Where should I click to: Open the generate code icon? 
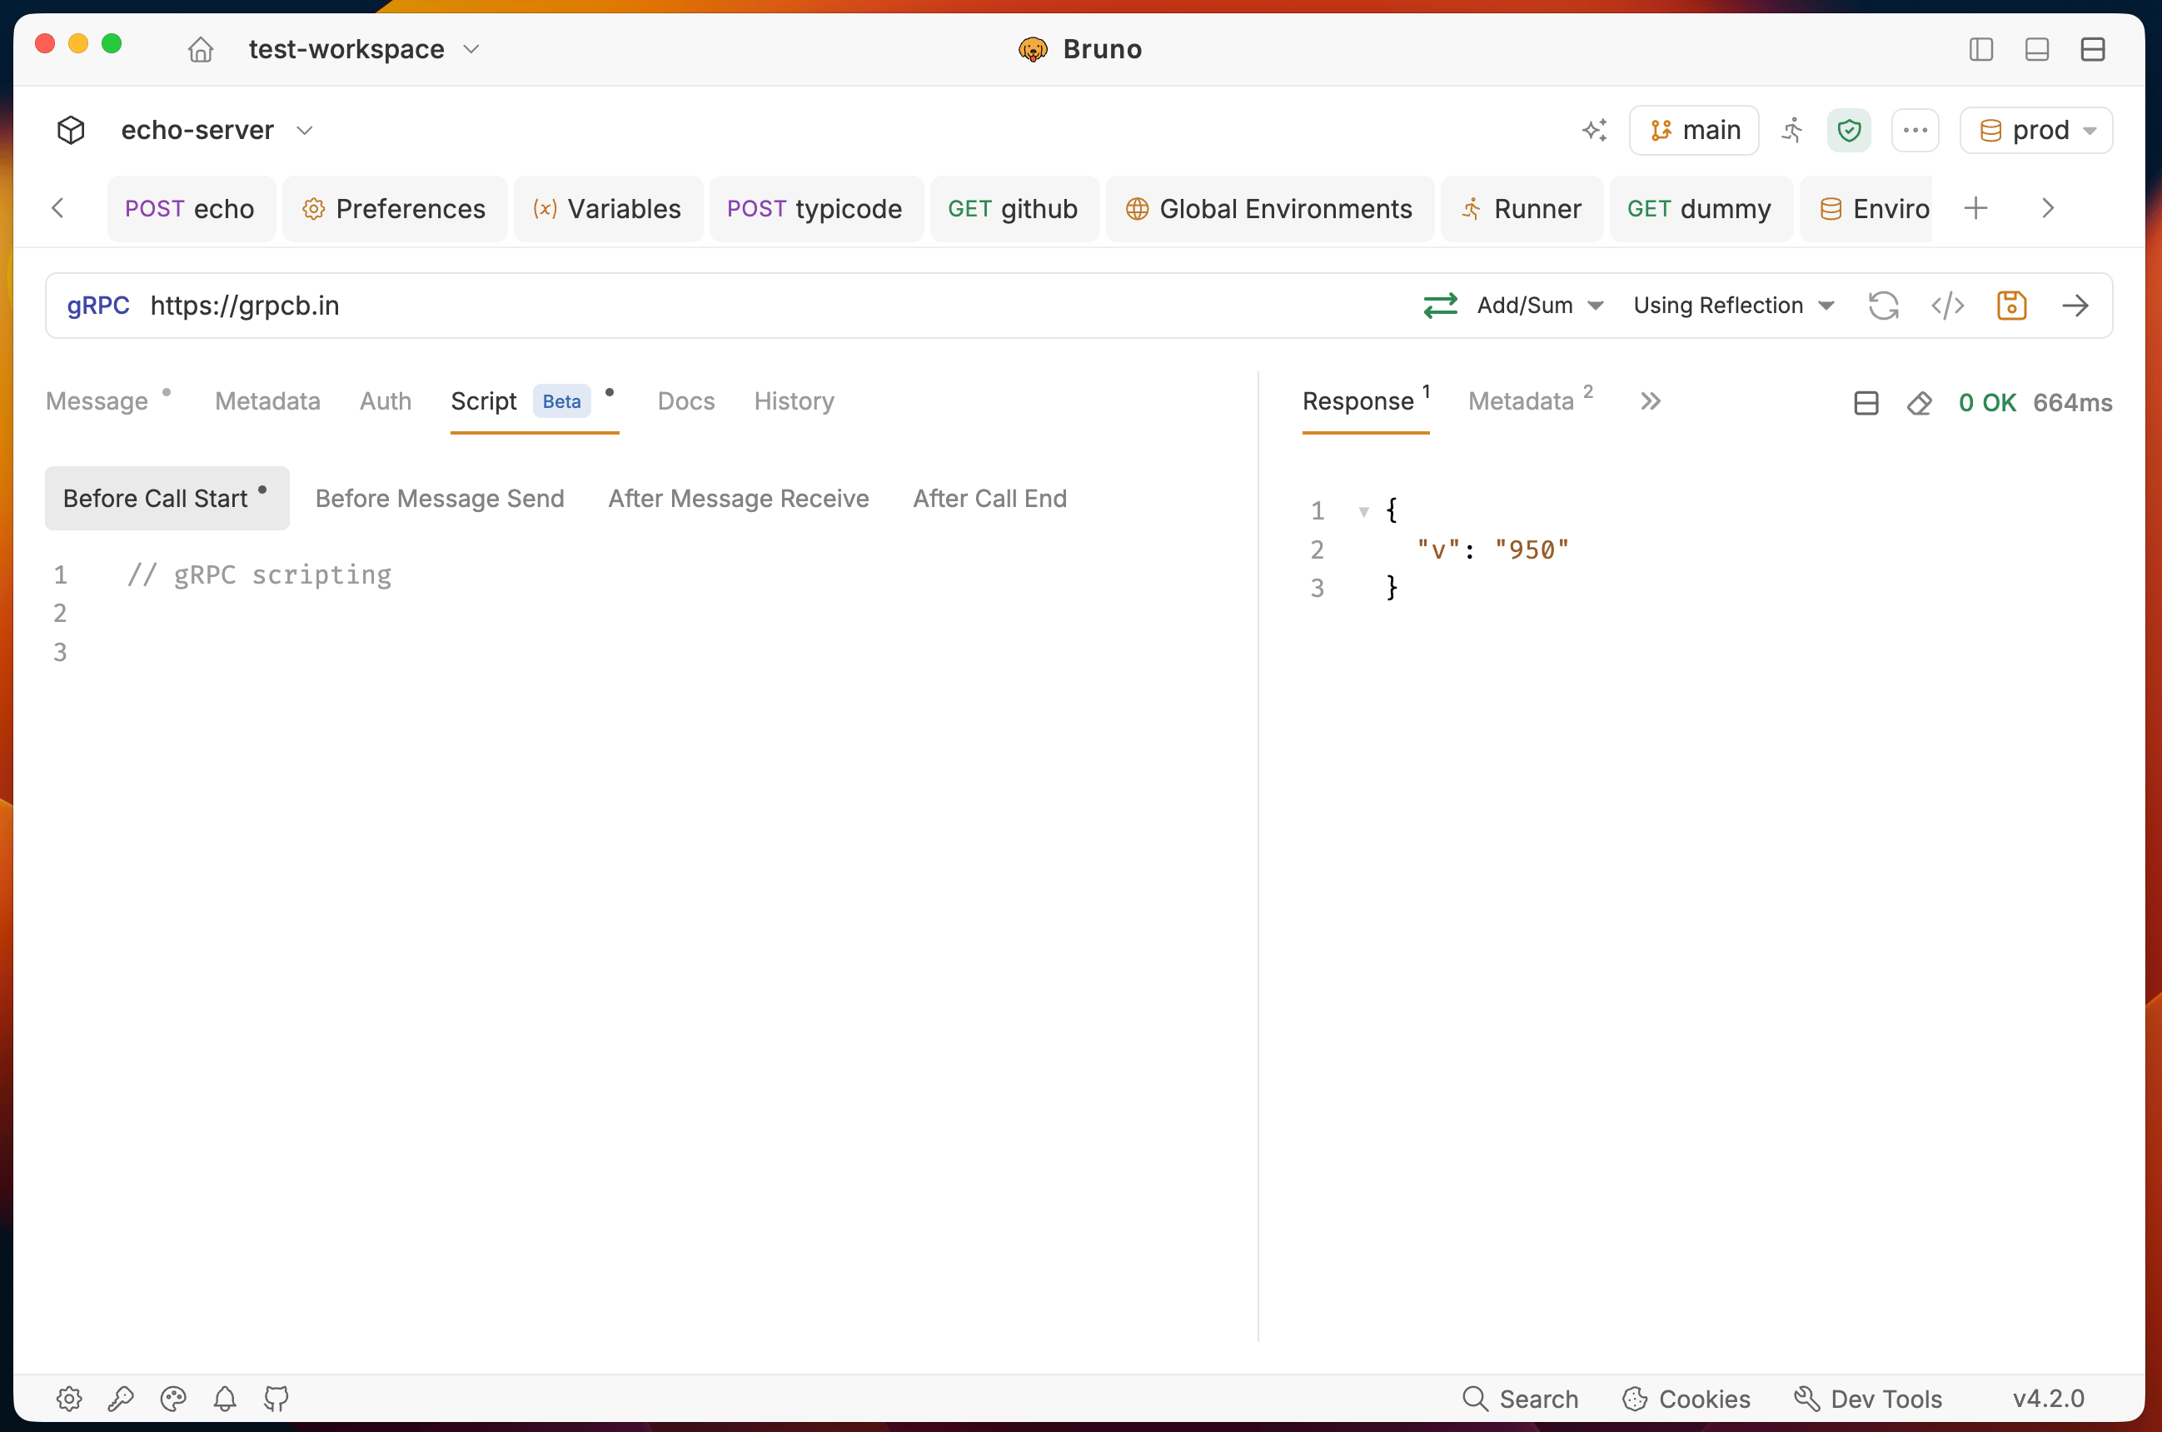click(1947, 305)
